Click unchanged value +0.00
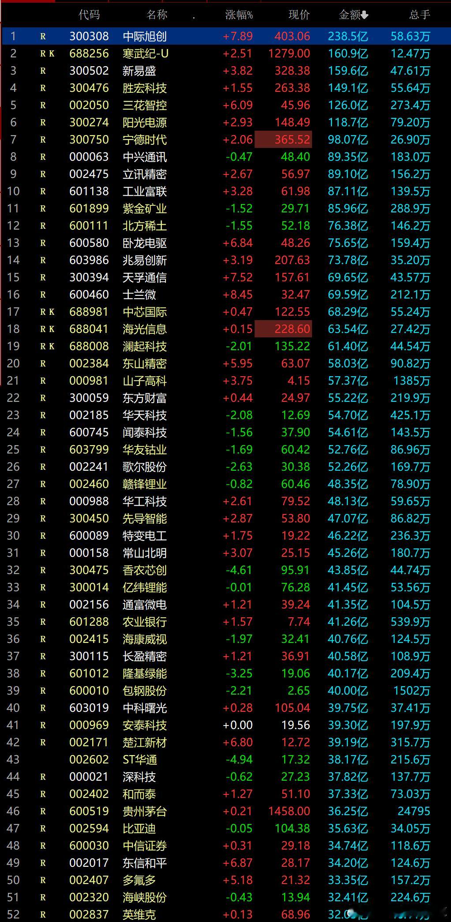The width and height of the screenshot is (451, 922). pos(238,725)
